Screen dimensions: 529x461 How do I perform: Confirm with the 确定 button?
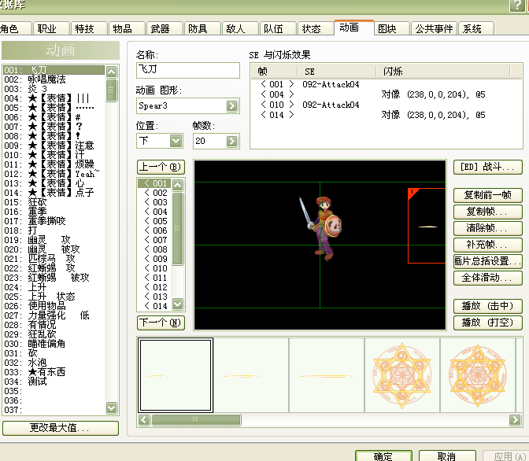click(383, 456)
